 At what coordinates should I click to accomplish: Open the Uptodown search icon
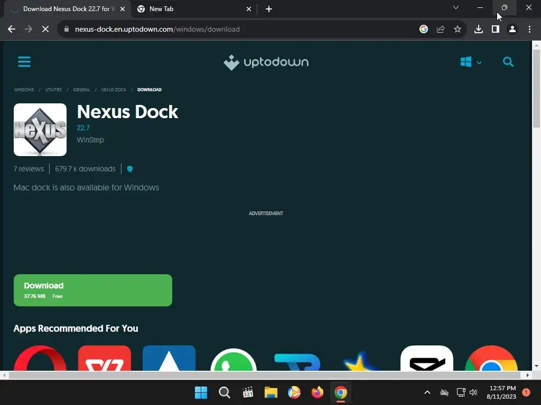point(508,62)
